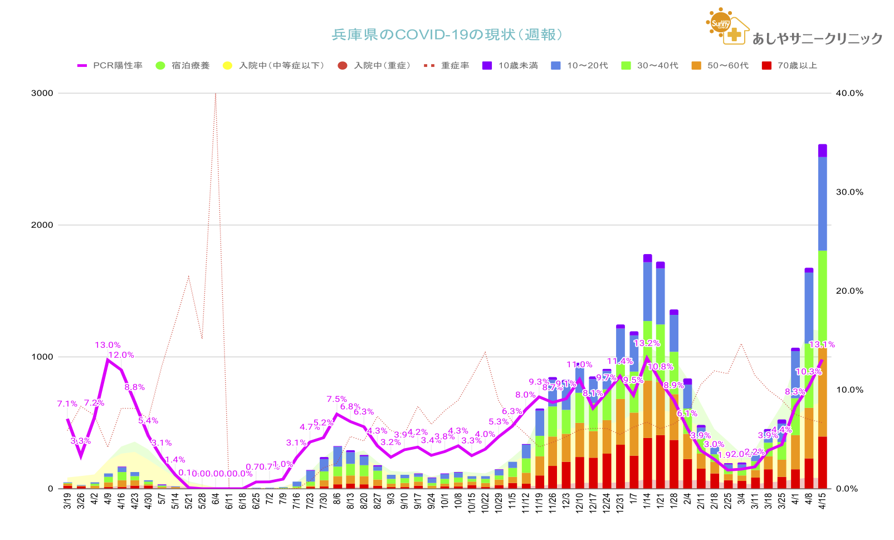This screenshot has height=540, width=894.
Task: Click the 13.2% data label near 1/14
Action: (x=647, y=343)
